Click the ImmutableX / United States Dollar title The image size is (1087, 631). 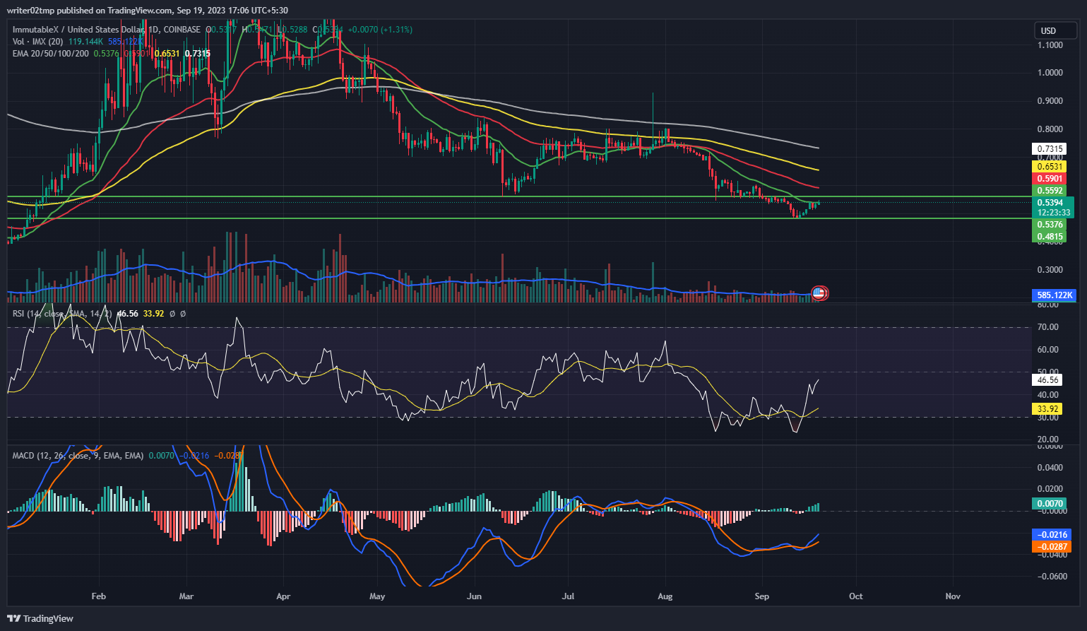tap(78, 30)
